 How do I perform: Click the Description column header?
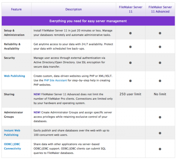pyautogui.click(x=73, y=9)
